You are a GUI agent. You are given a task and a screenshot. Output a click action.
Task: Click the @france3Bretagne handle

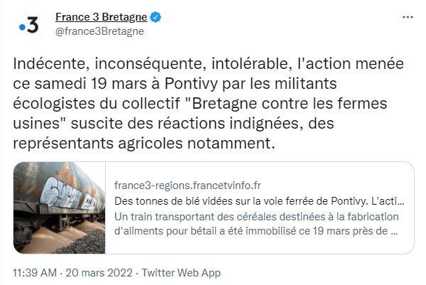tap(99, 31)
